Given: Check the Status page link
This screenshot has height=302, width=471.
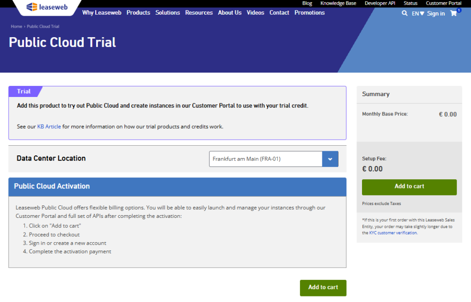Looking at the screenshot, I should coord(410,3).
